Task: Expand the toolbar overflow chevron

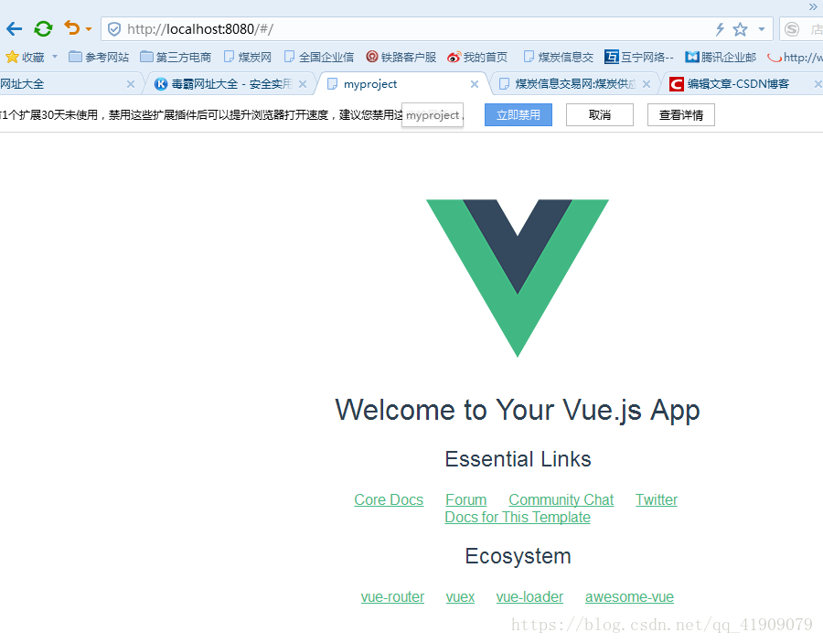Action: [813, 6]
